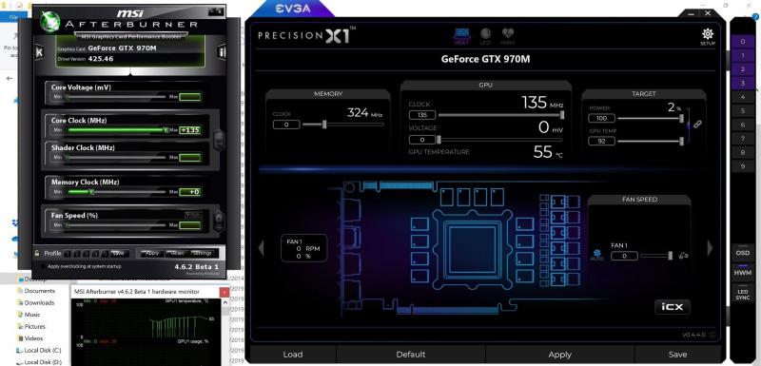The width and height of the screenshot is (761, 366).
Task: Click Apply in Precision X1
Action: (559, 355)
